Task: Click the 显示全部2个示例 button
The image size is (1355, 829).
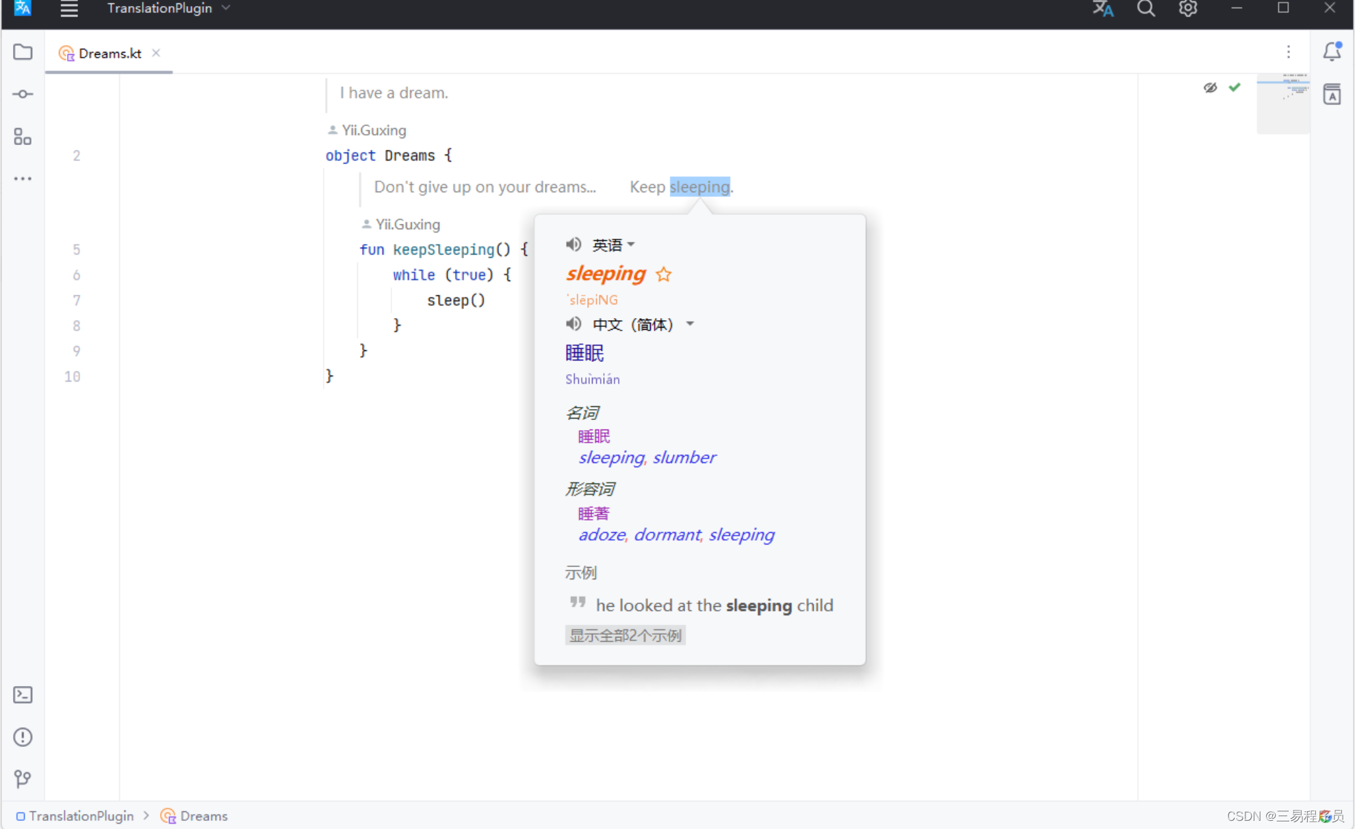Action: (x=625, y=635)
